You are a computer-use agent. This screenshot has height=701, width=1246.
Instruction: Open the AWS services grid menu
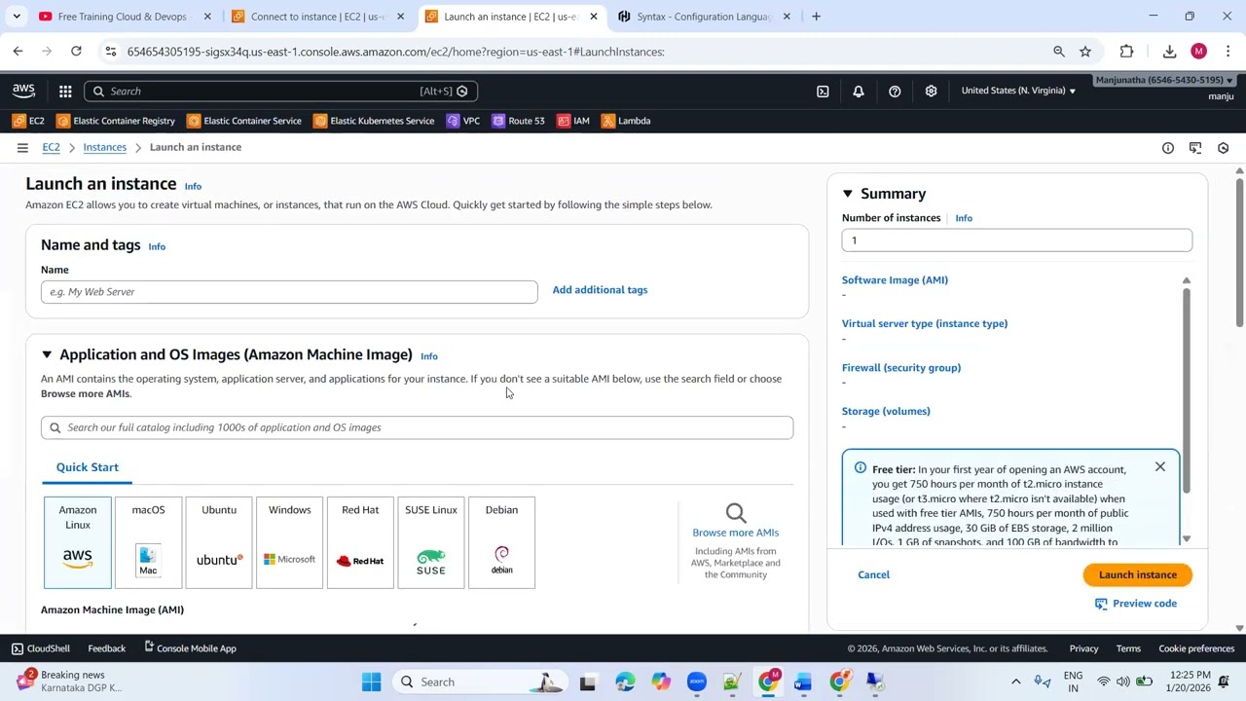pyautogui.click(x=65, y=91)
